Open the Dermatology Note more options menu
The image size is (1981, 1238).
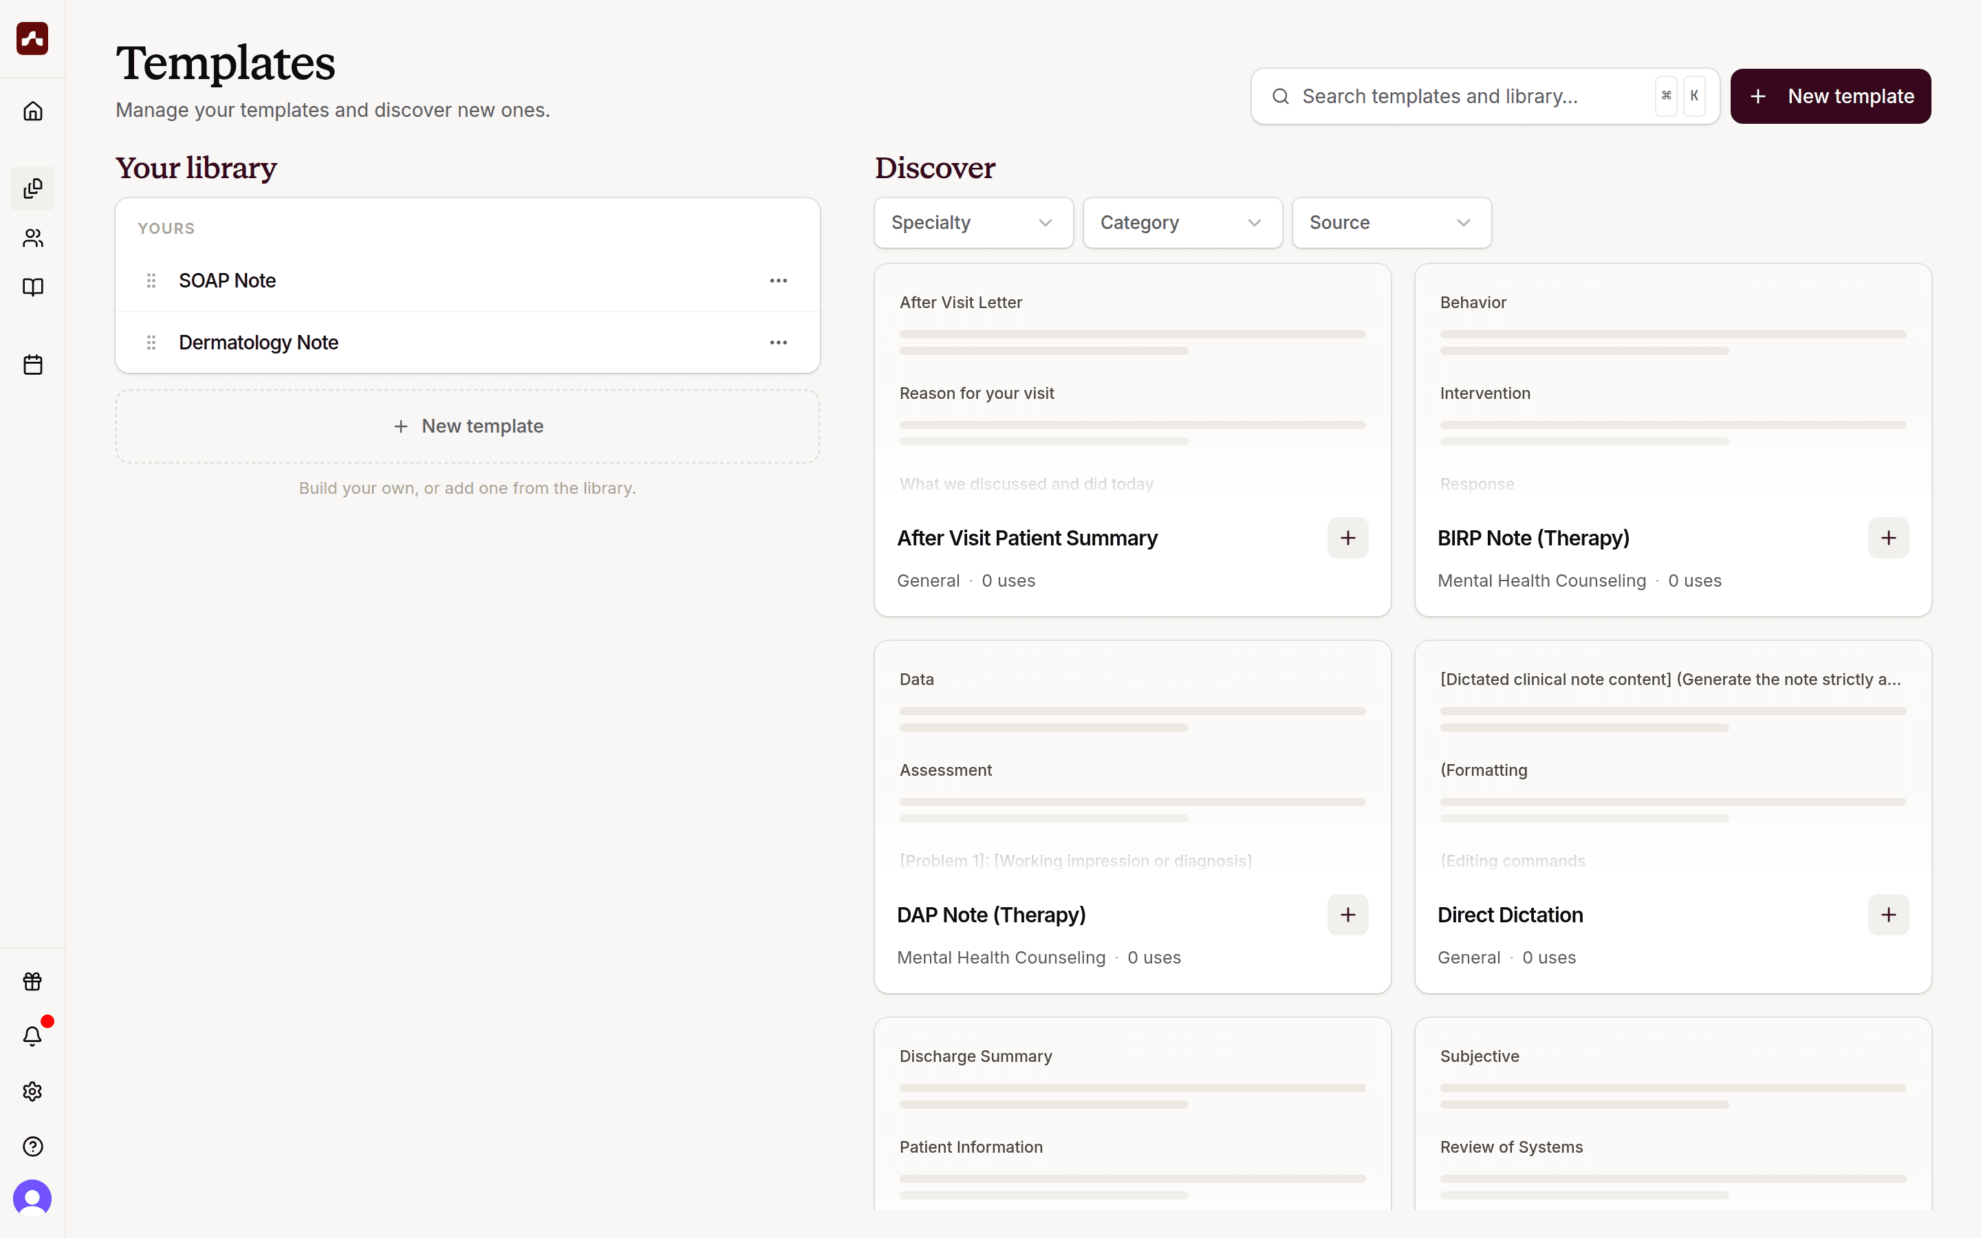pyautogui.click(x=779, y=343)
